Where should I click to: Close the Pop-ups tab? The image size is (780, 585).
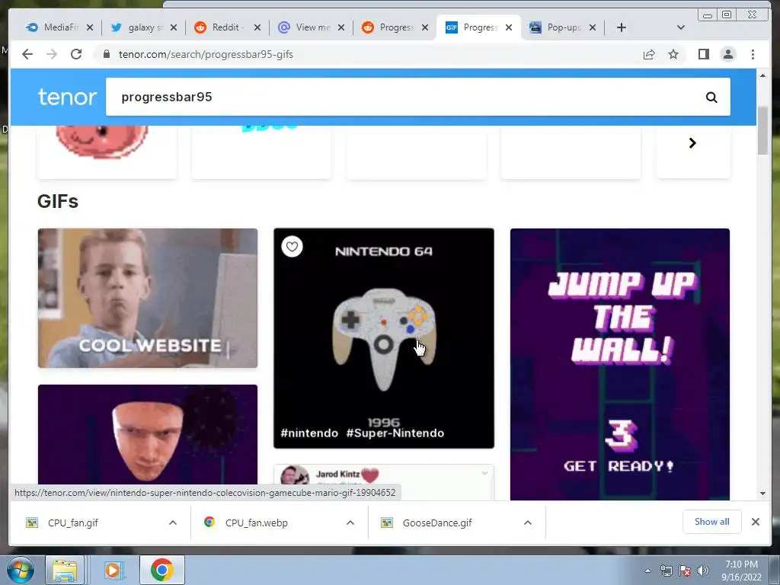(593, 27)
